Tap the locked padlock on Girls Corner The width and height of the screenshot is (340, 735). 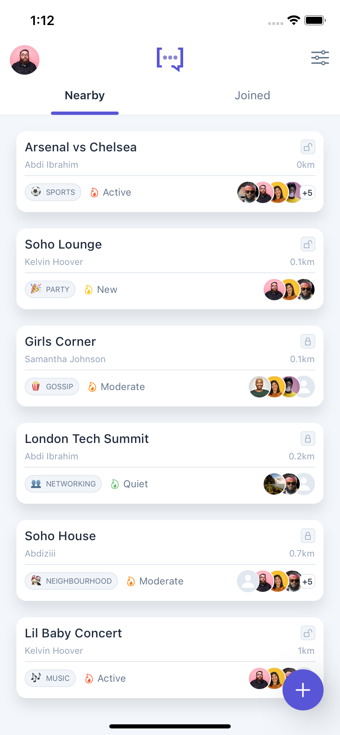point(308,342)
